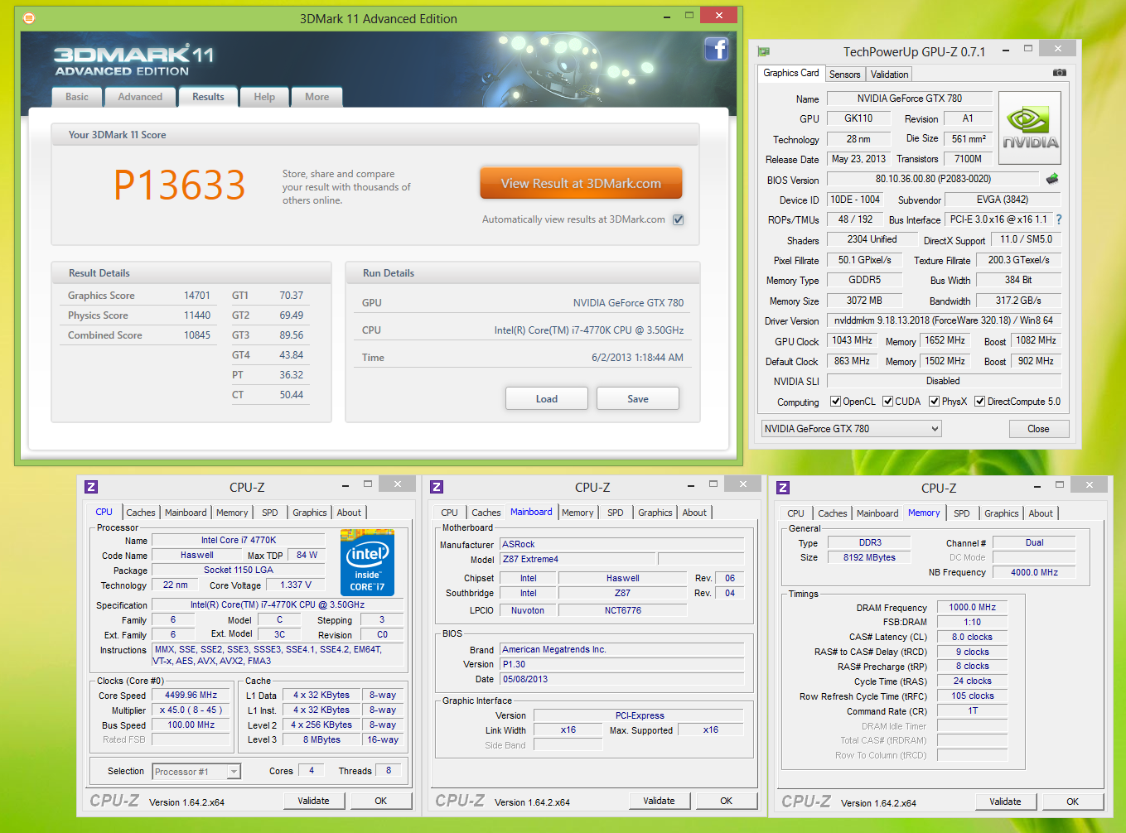Select the Results tab in 3DMark
1126x833 pixels.
coord(208,97)
